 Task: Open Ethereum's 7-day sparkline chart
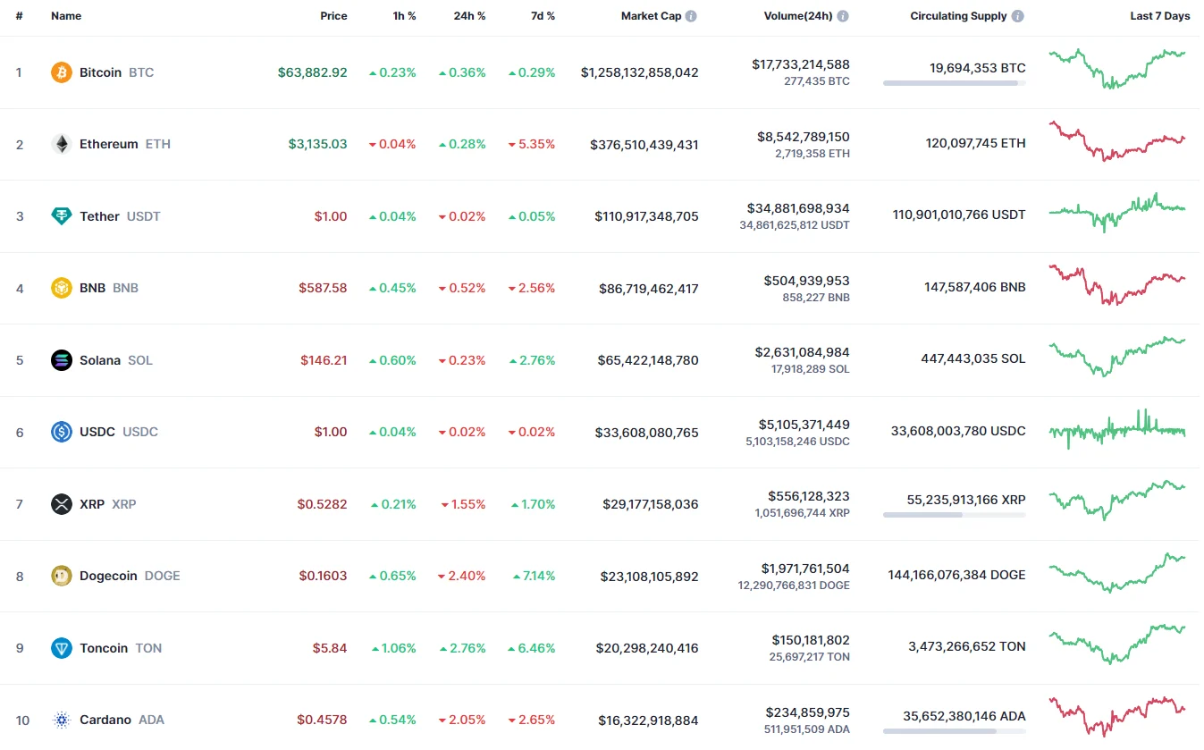pyautogui.click(x=1117, y=142)
